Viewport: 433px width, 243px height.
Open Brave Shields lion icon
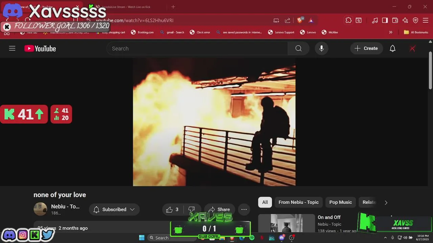point(300,21)
